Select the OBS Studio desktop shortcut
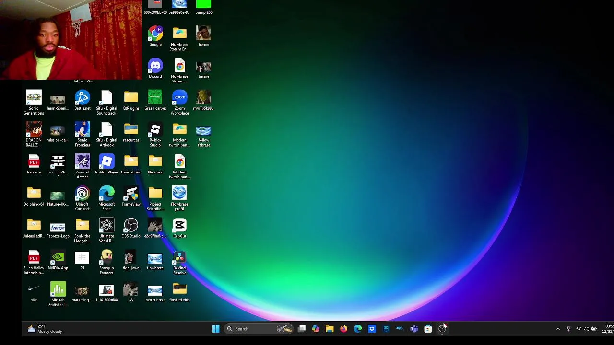Image resolution: width=614 pixels, height=345 pixels. pyautogui.click(x=131, y=228)
